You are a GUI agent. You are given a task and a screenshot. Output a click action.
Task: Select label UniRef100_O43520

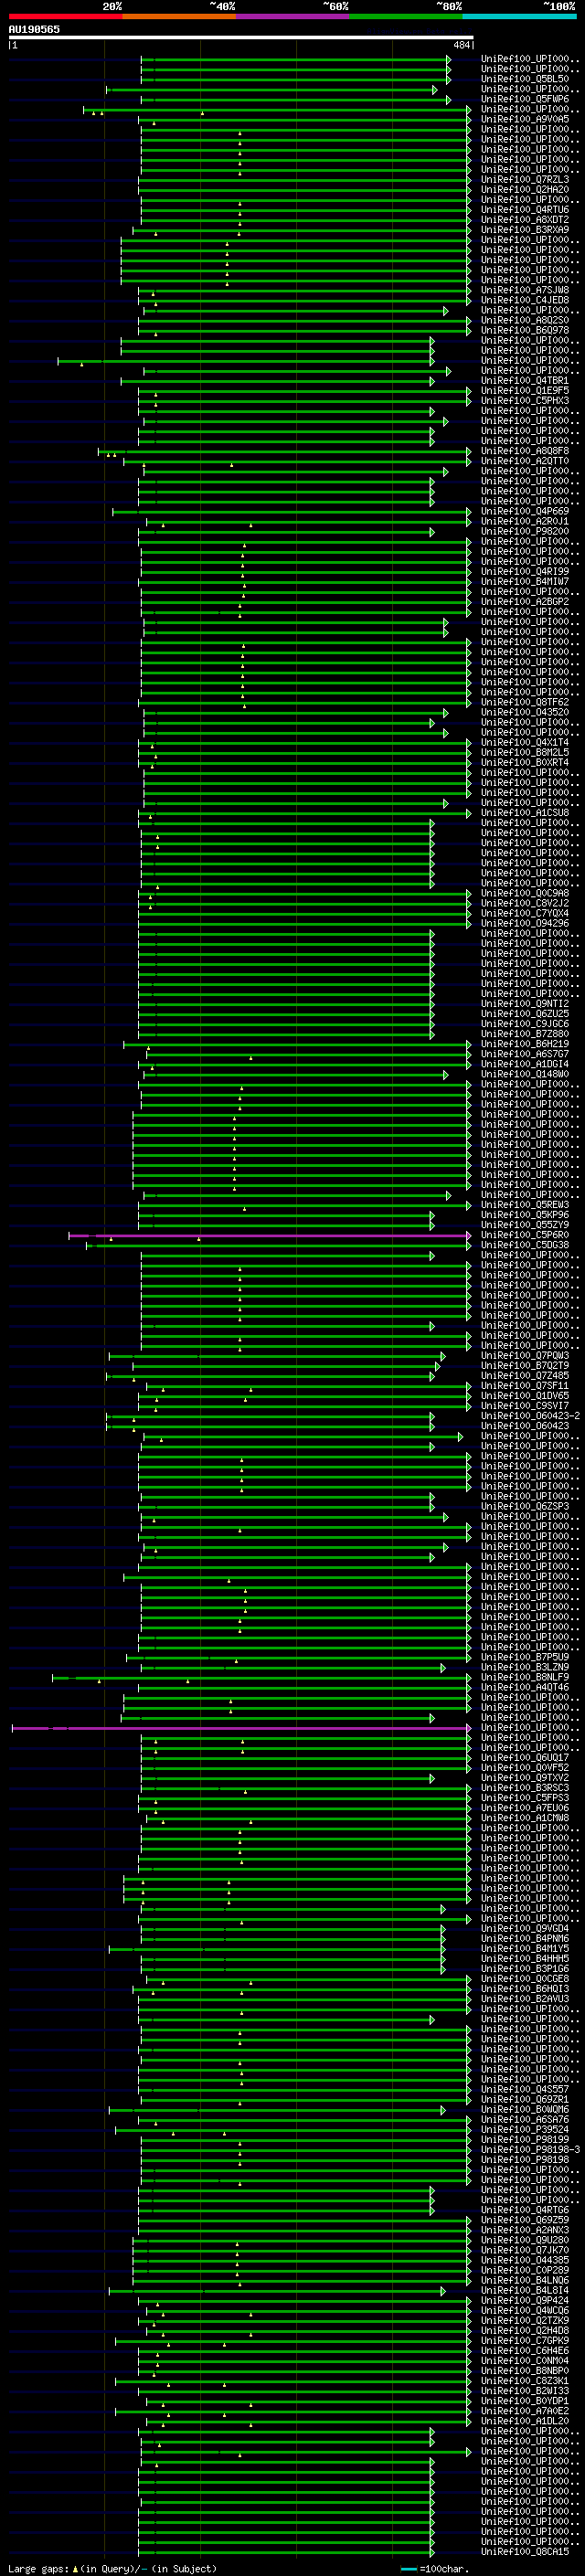525,712
